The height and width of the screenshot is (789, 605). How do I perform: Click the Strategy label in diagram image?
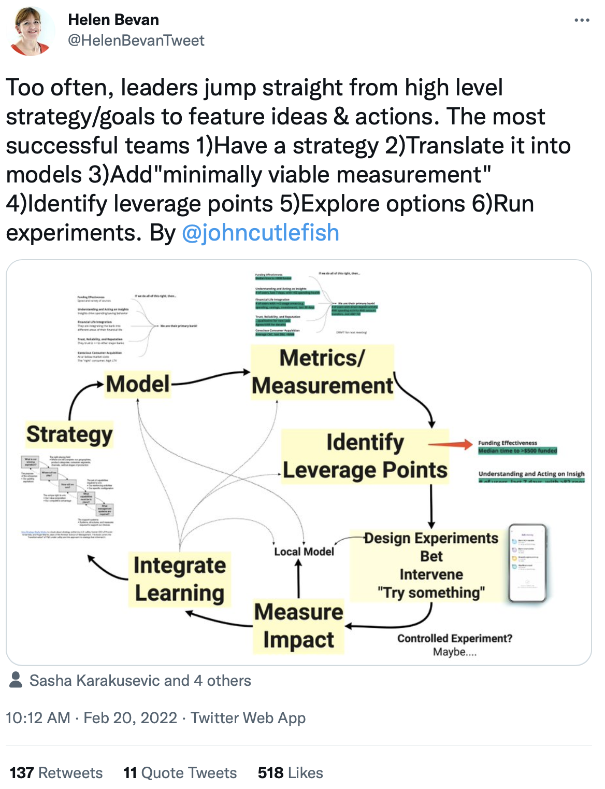[69, 434]
